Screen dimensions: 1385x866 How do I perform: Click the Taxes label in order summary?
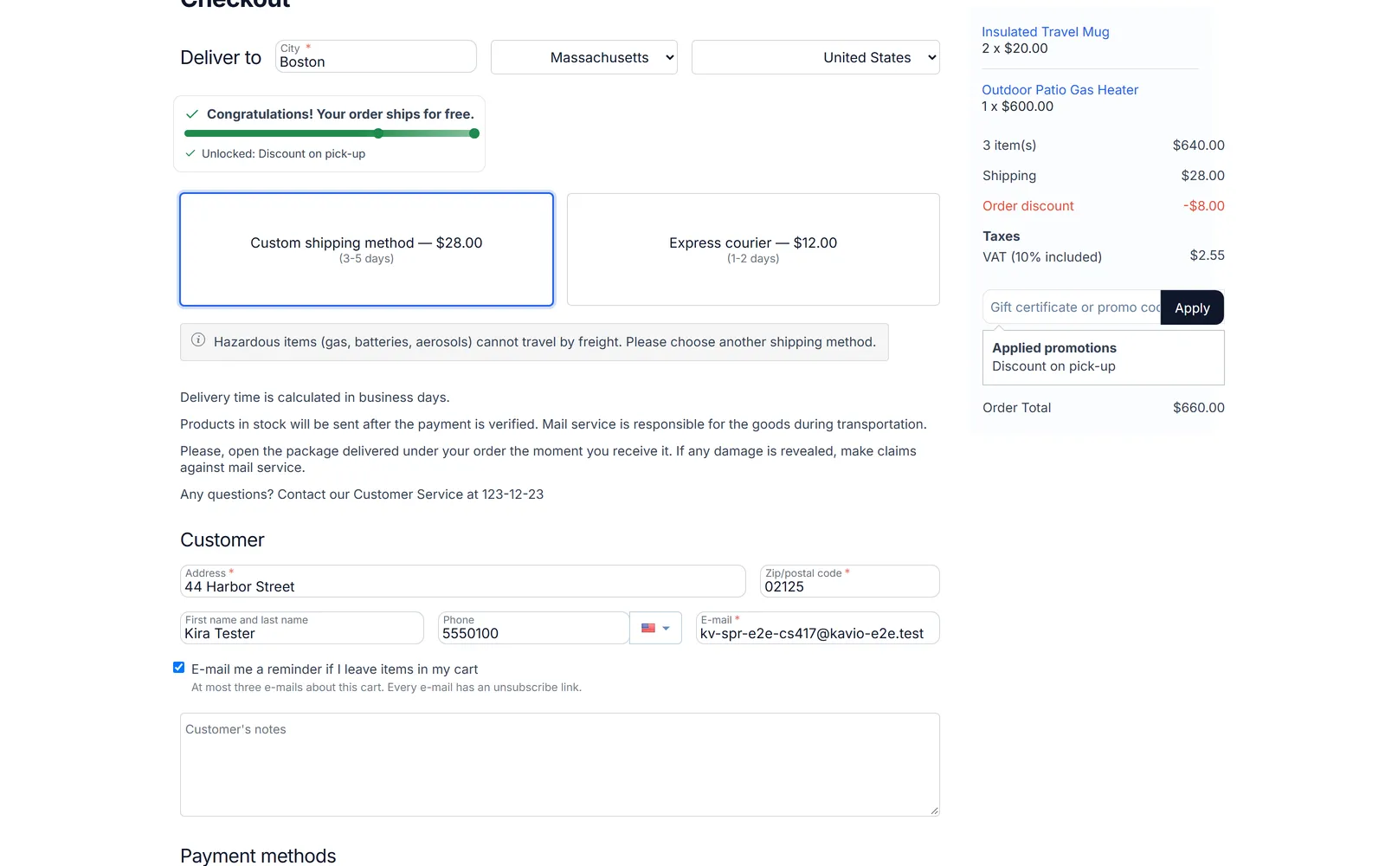pyautogui.click(x=1001, y=236)
